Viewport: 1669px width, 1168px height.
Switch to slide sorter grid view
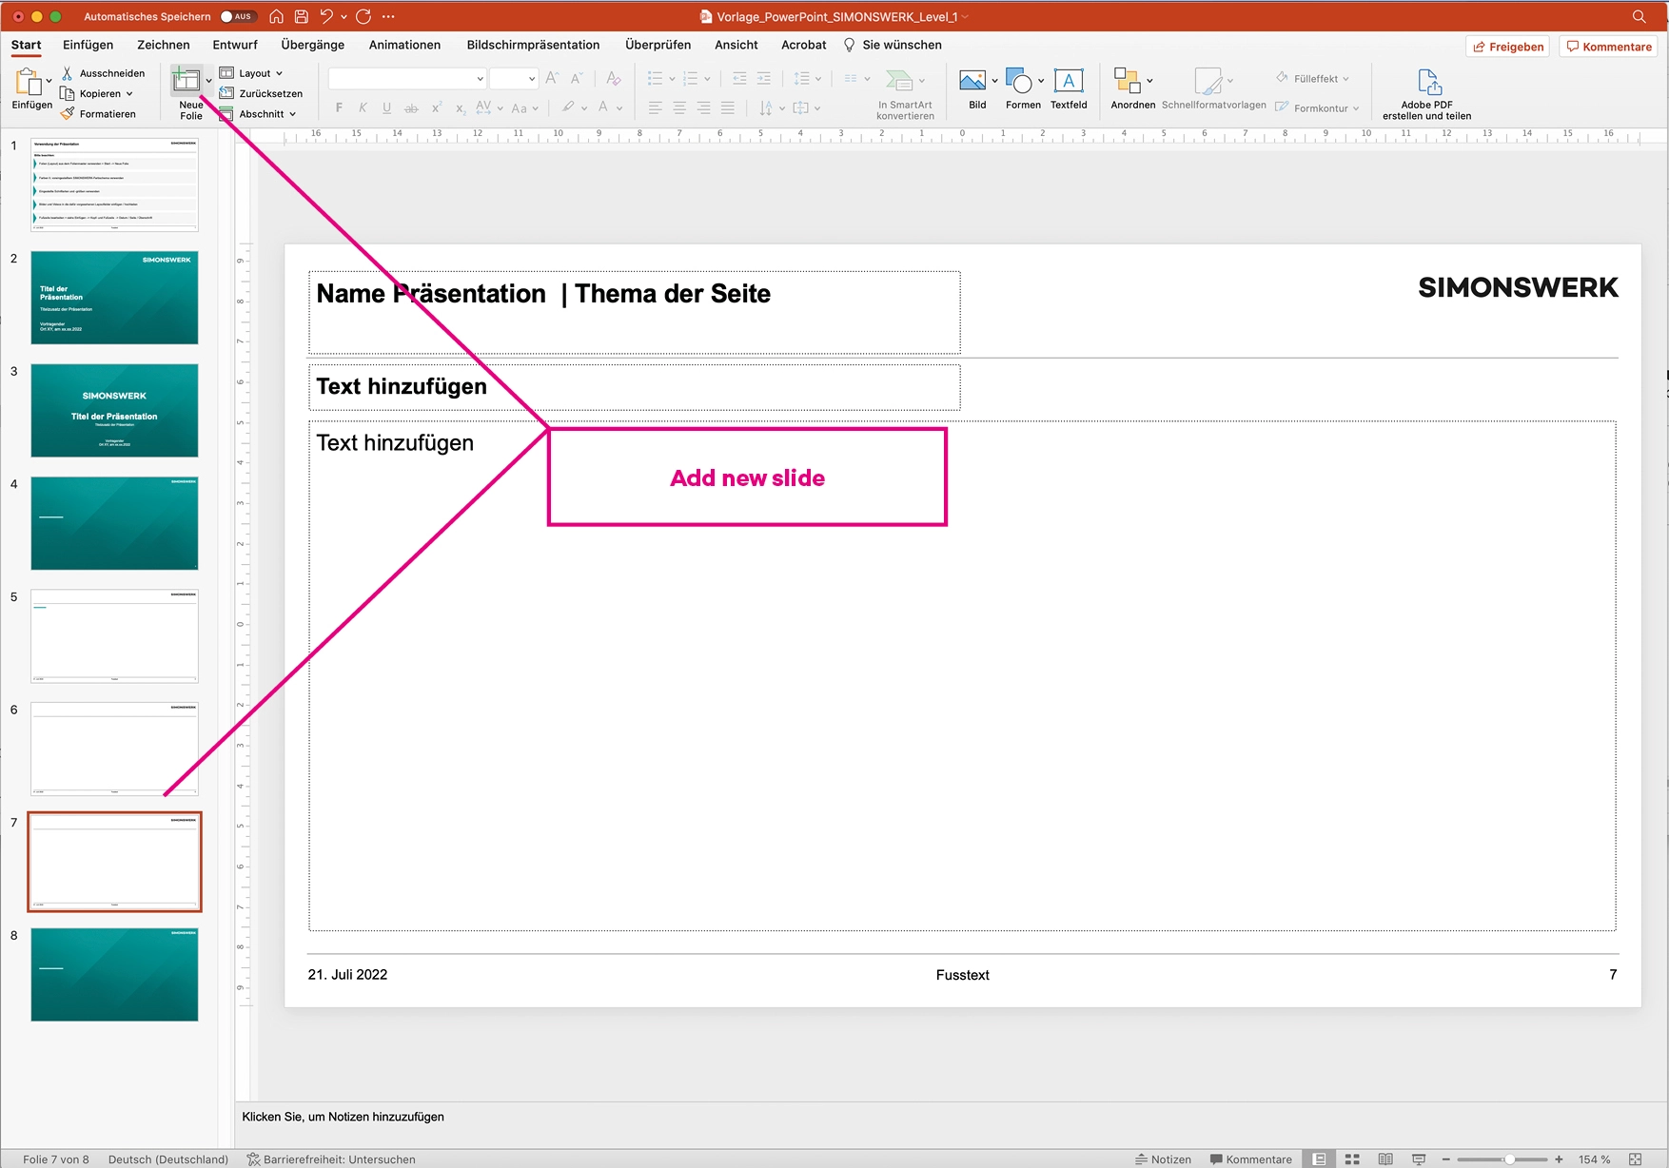[1351, 1159]
